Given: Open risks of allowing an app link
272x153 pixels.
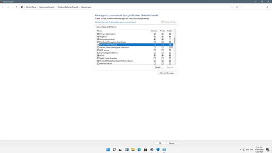Looking at the screenshot, I should (115, 22).
